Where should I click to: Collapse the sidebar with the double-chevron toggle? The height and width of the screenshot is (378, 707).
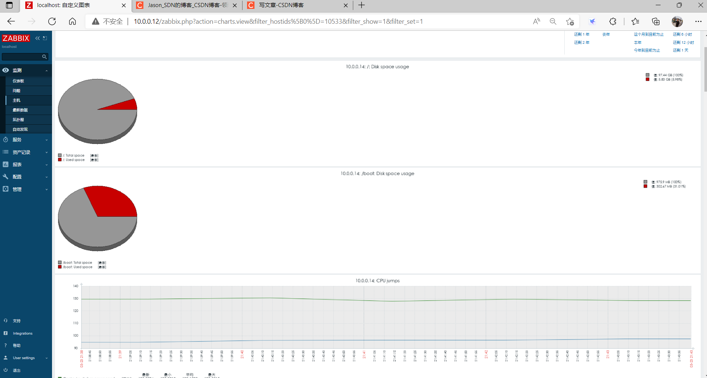(x=37, y=38)
